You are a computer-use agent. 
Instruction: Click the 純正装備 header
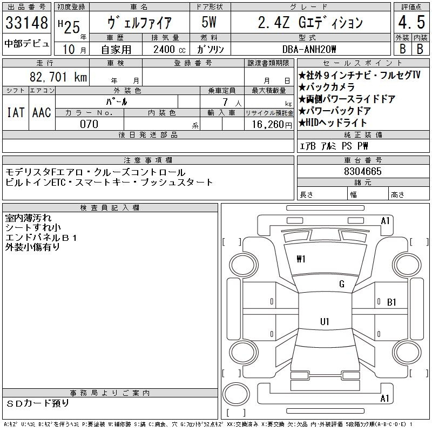click(363, 135)
